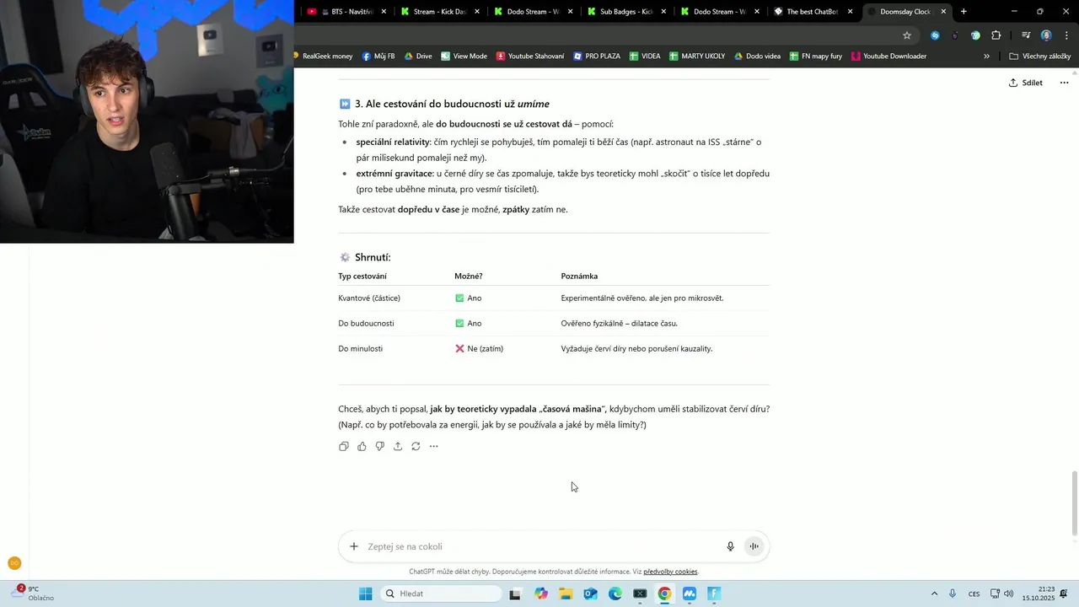Open the media control icon in Chrome toolbar
Image resolution: width=1079 pixels, height=607 pixels.
pos(1026,35)
